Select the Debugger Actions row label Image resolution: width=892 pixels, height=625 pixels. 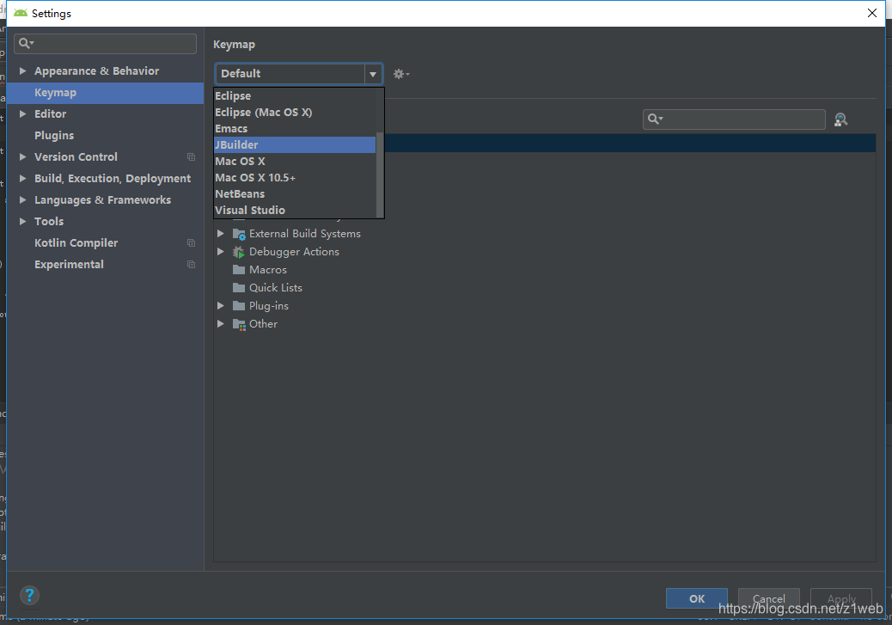click(294, 252)
